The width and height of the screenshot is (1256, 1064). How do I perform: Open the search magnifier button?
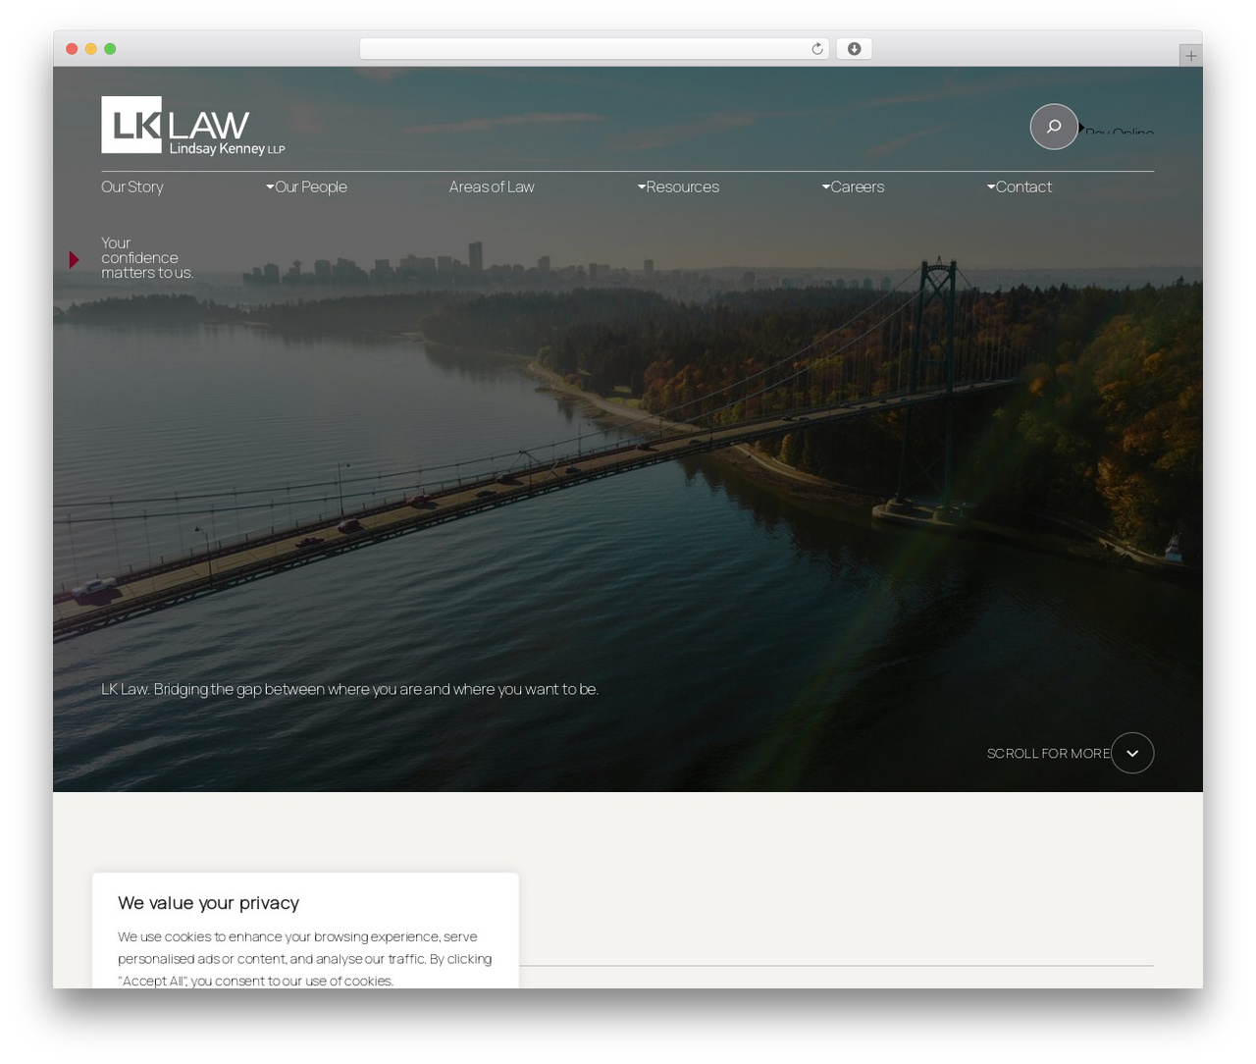click(1054, 127)
